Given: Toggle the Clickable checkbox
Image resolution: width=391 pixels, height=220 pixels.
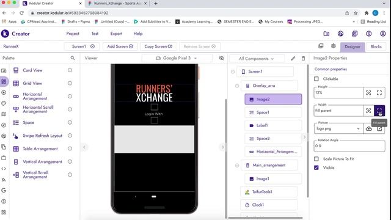Looking at the screenshot, I should coord(316,79).
